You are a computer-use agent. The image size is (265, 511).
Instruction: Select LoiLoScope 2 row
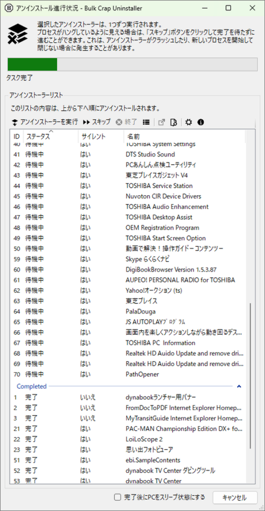(128, 439)
